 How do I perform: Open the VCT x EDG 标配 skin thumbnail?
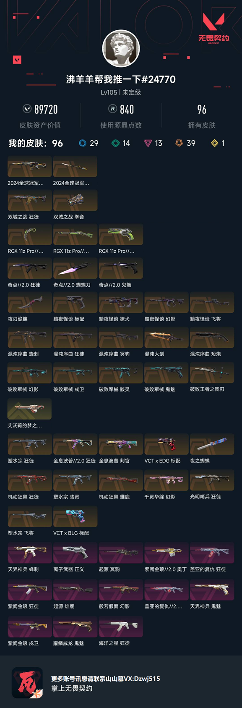[x=166, y=444]
